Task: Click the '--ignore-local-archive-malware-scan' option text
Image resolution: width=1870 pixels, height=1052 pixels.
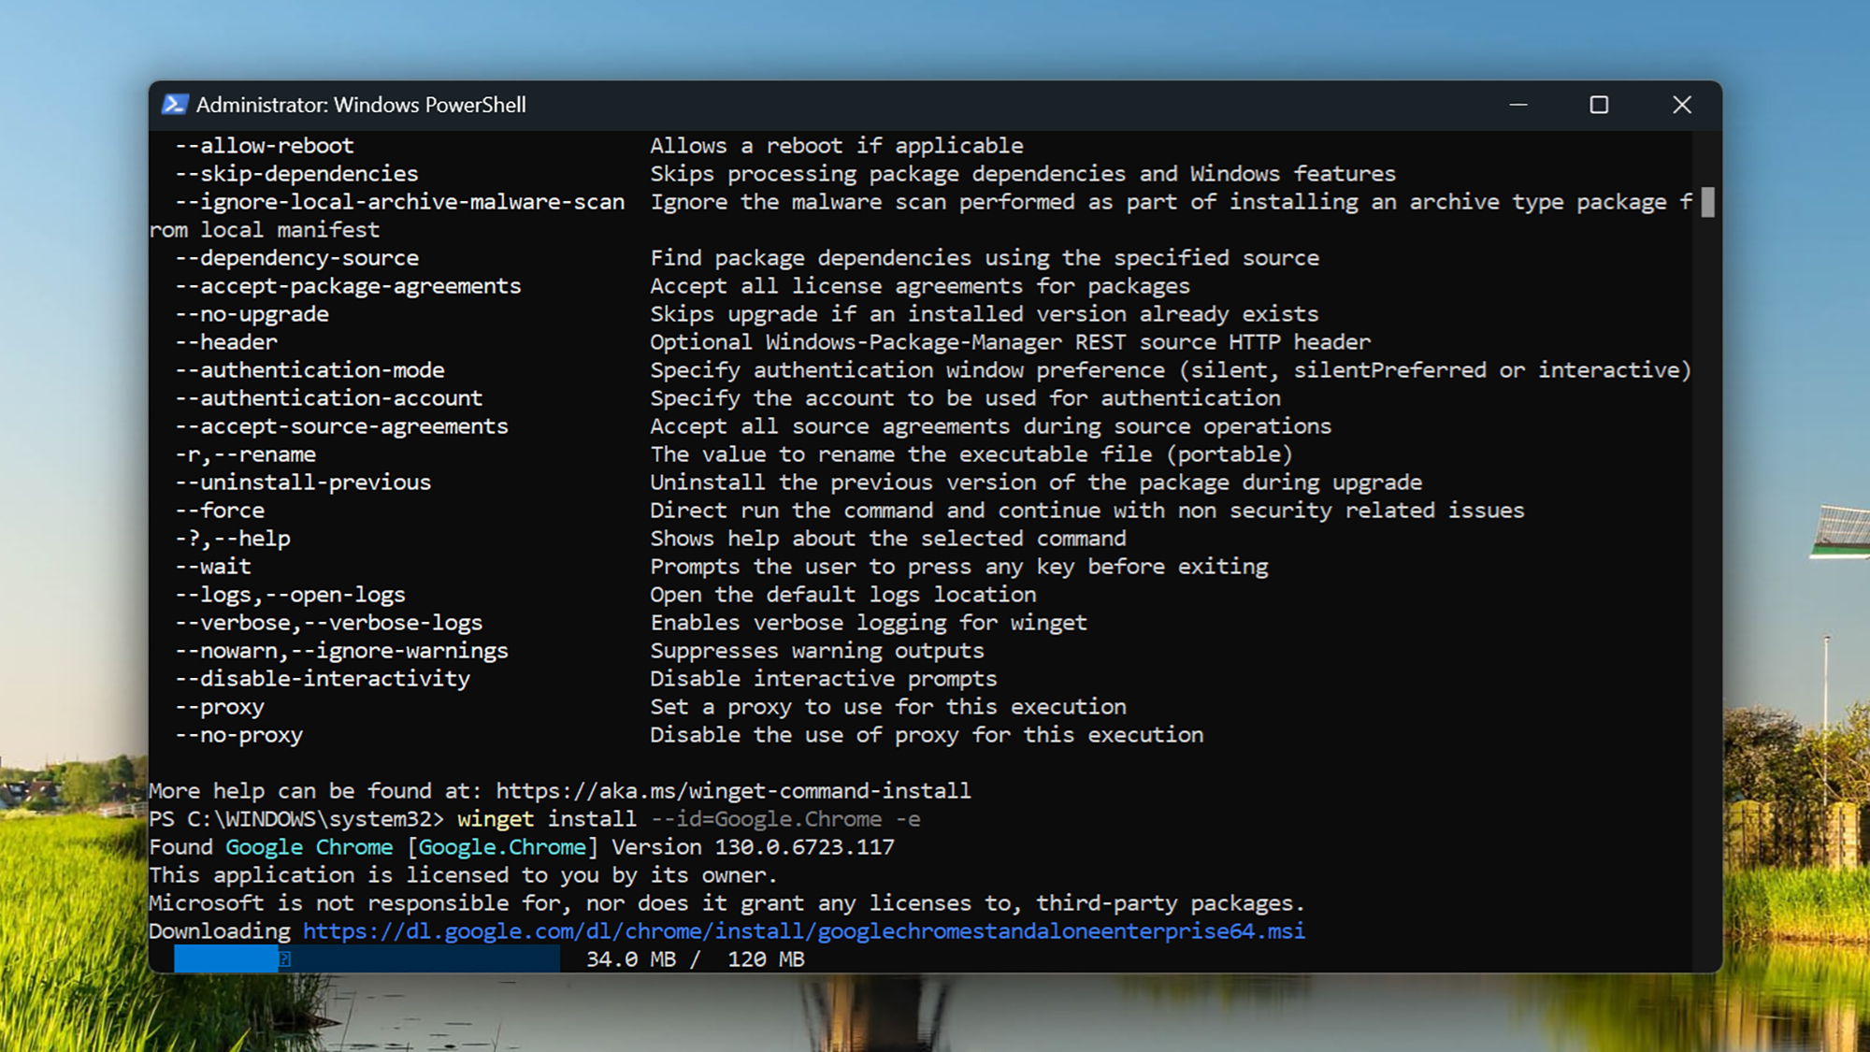Action: click(x=400, y=202)
